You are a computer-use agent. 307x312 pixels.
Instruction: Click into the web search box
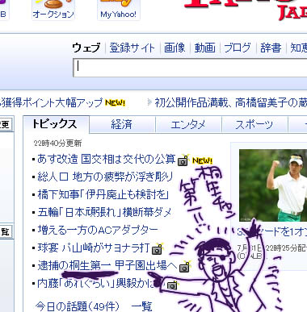coord(190,68)
